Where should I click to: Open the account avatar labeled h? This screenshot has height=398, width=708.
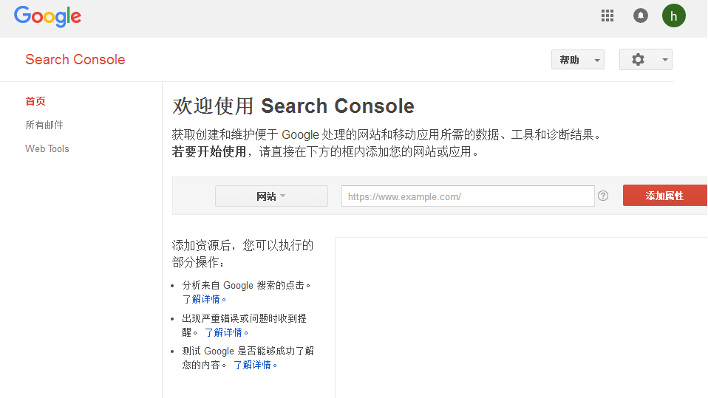pyautogui.click(x=674, y=16)
